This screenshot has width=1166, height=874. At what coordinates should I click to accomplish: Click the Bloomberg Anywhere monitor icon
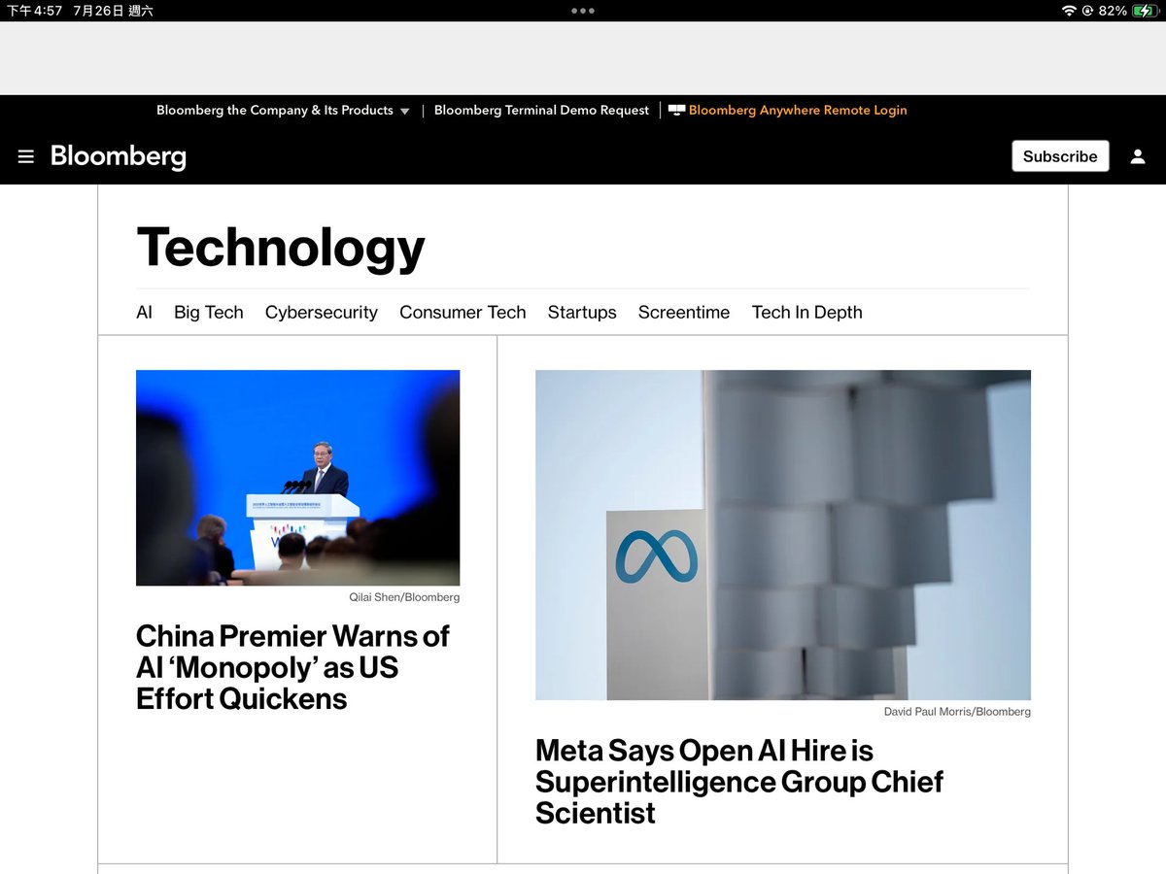(x=676, y=111)
